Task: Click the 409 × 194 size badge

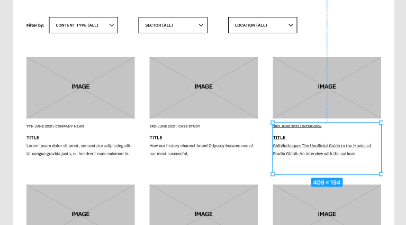Action: click(327, 182)
